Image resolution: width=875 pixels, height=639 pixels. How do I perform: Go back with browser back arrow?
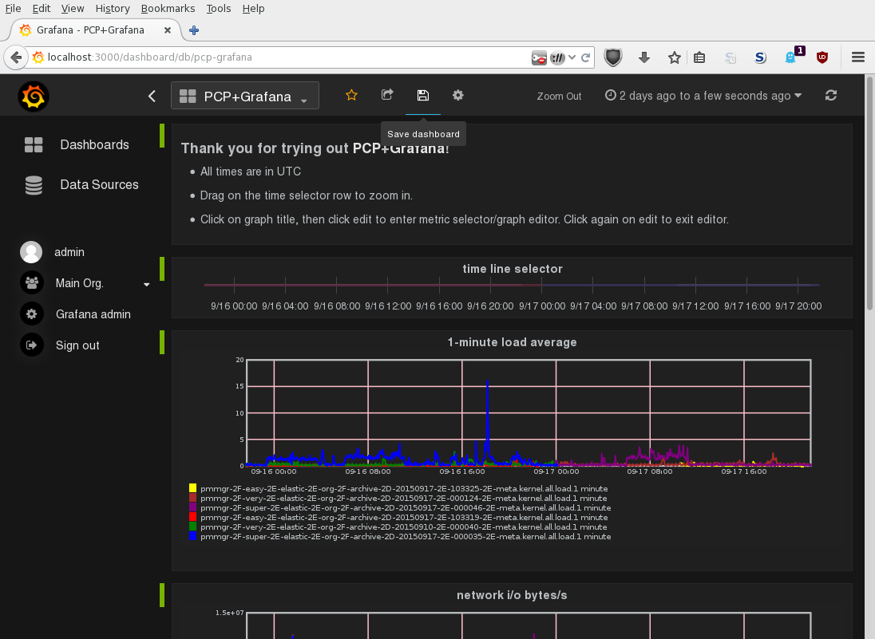(x=16, y=57)
